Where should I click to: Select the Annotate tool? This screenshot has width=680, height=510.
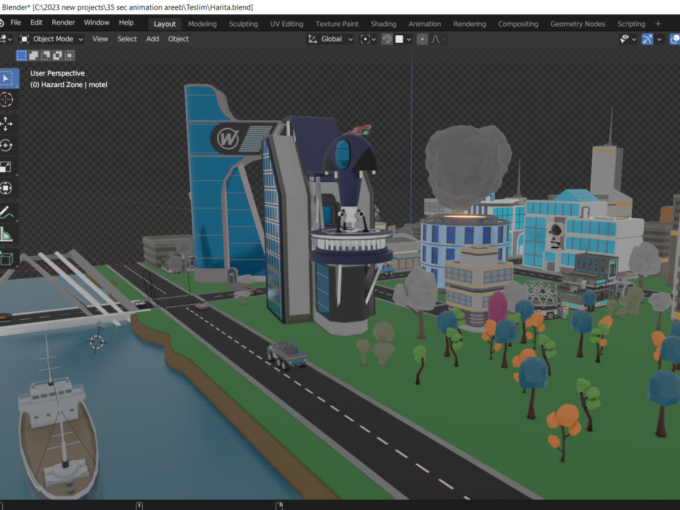(9, 213)
